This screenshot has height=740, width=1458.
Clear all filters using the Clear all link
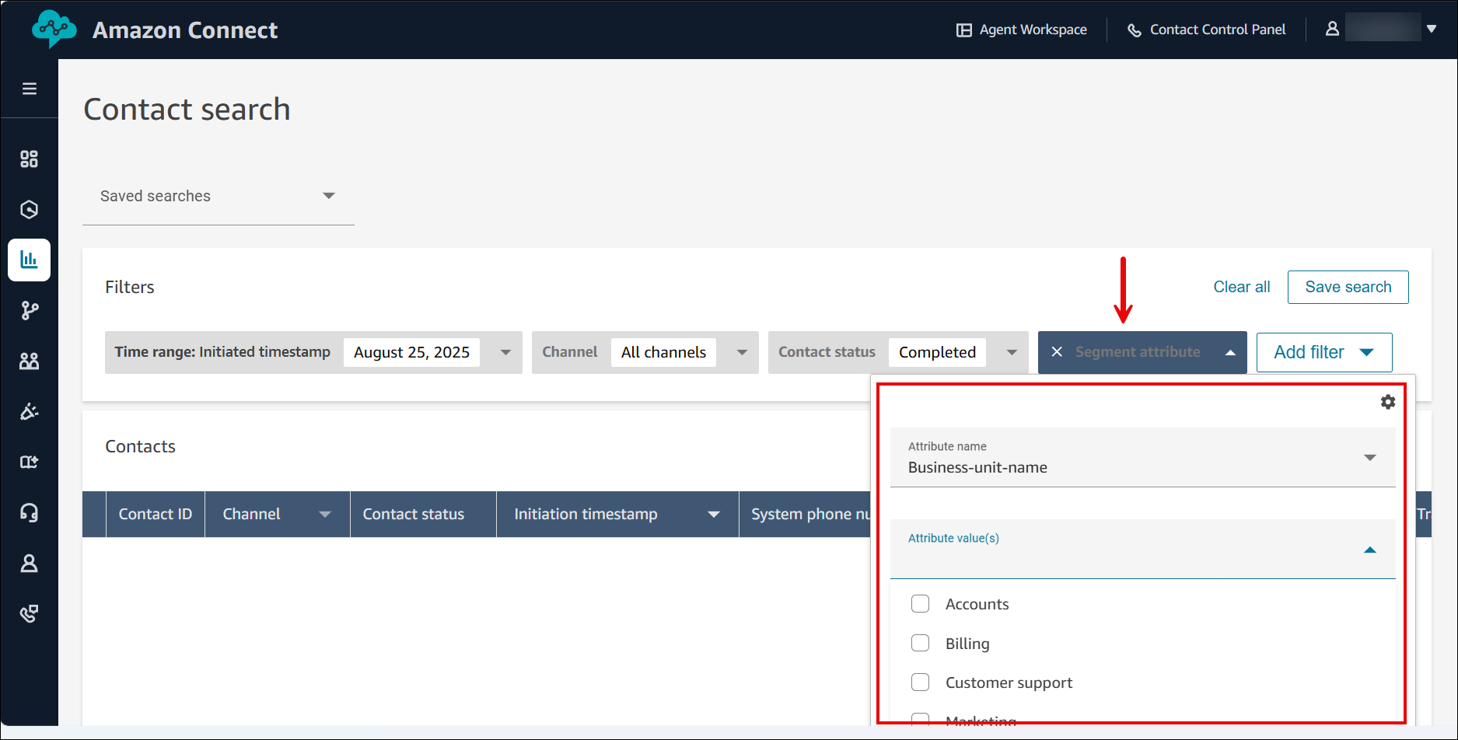coord(1241,287)
